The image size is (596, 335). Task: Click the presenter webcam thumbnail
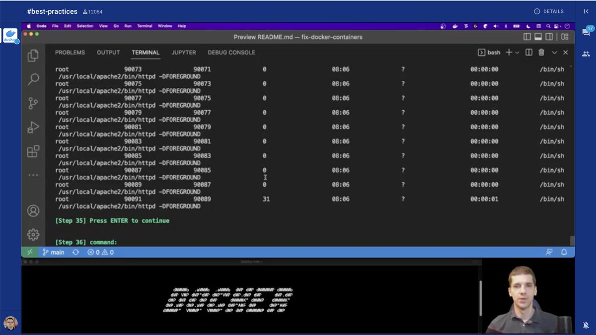tap(527, 296)
